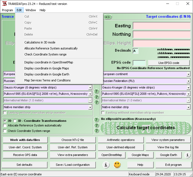Click Choose NTv2 file button
Image resolution: width=193 pixels, height=177 pixels.
click(73, 140)
